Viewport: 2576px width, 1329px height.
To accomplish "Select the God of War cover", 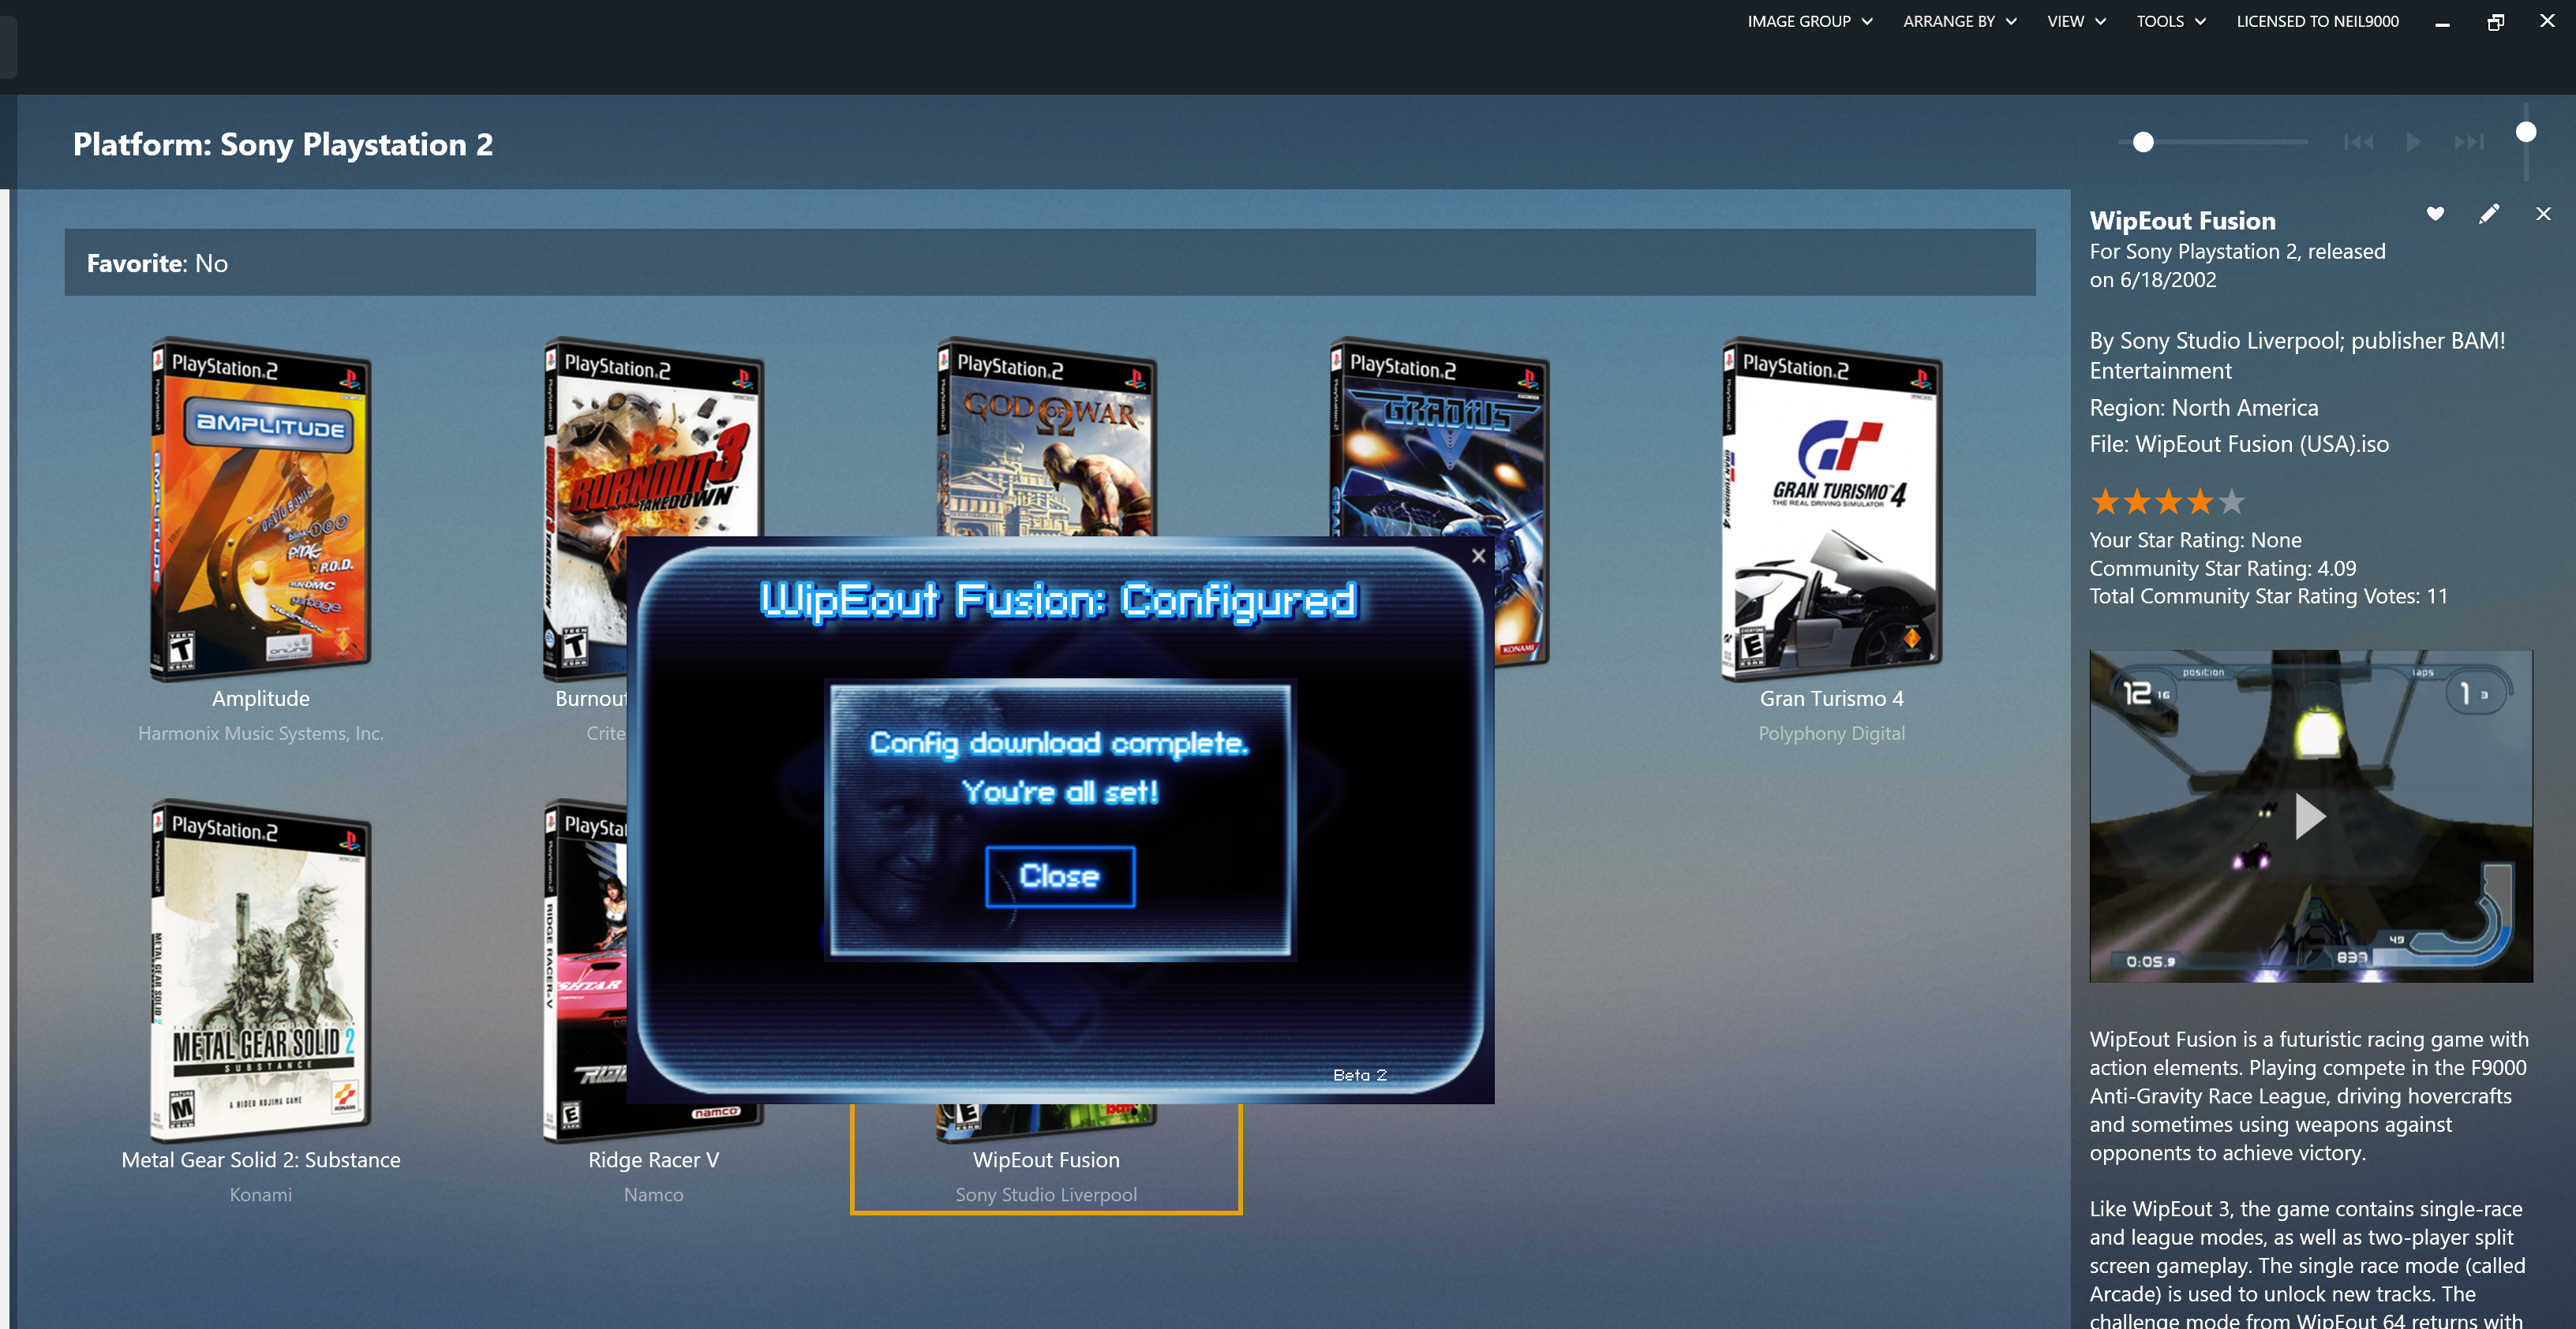I will pos(1046,437).
